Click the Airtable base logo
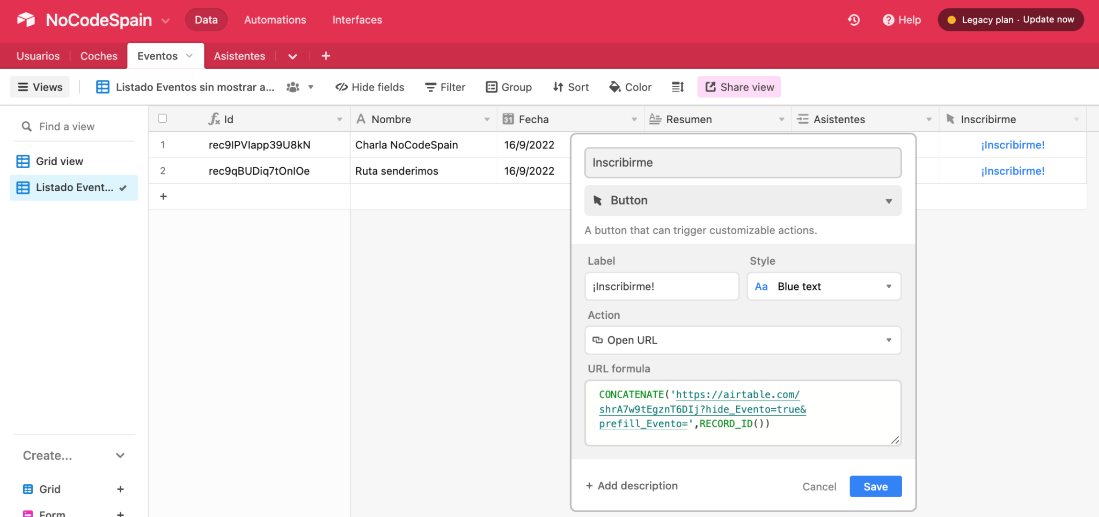Screen dimensions: 1099x517 click(24, 20)
